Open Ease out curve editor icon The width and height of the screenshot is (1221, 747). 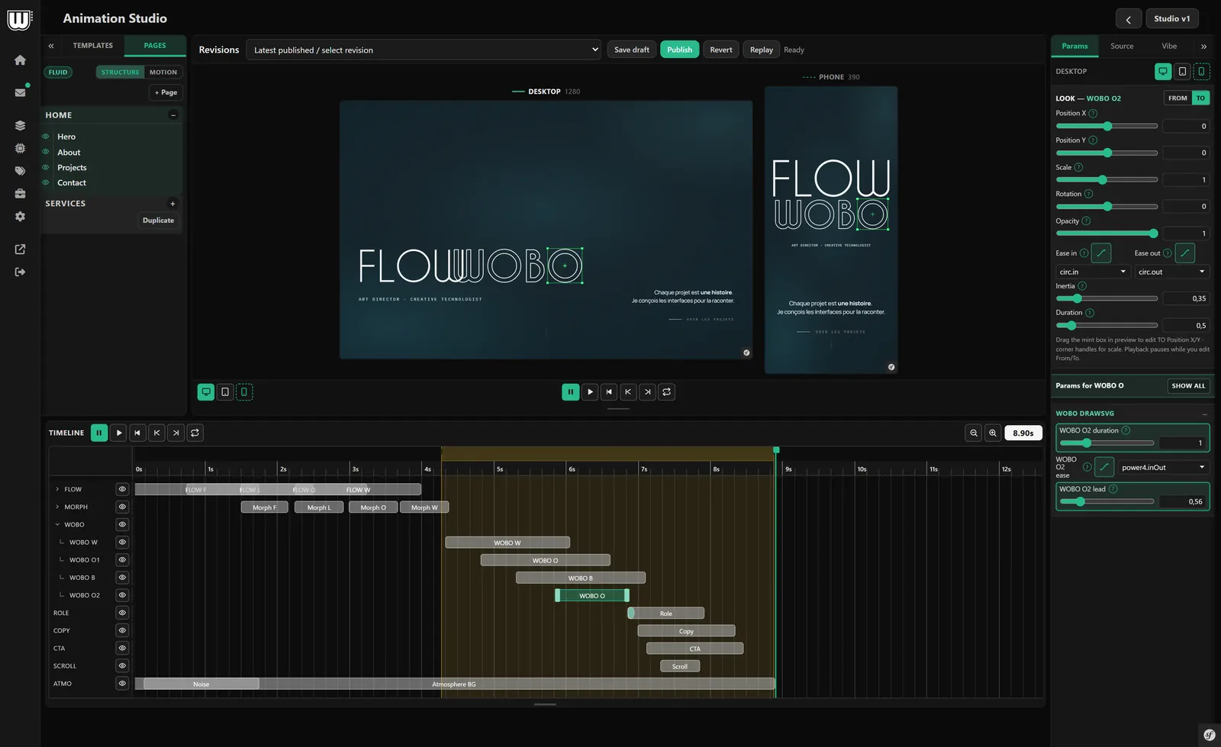1184,253
